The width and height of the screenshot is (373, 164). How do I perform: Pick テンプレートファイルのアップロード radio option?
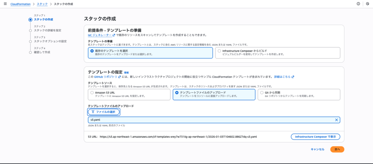coord(177,93)
